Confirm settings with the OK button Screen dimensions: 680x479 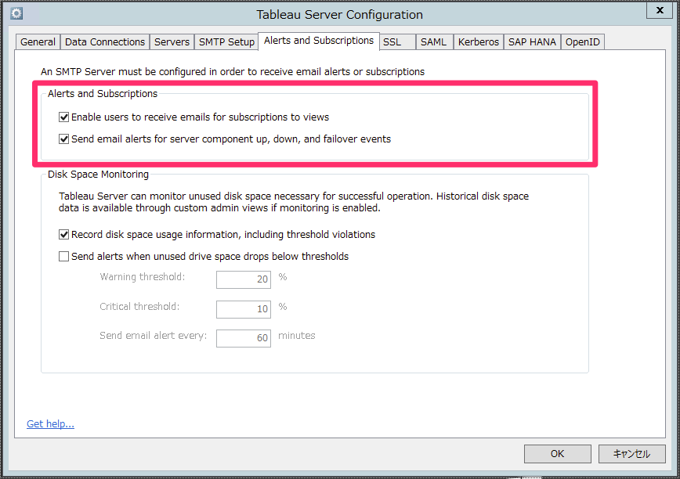click(x=557, y=453)
